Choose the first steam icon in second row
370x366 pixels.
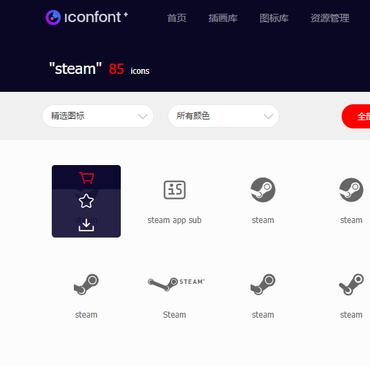[86, 285]
